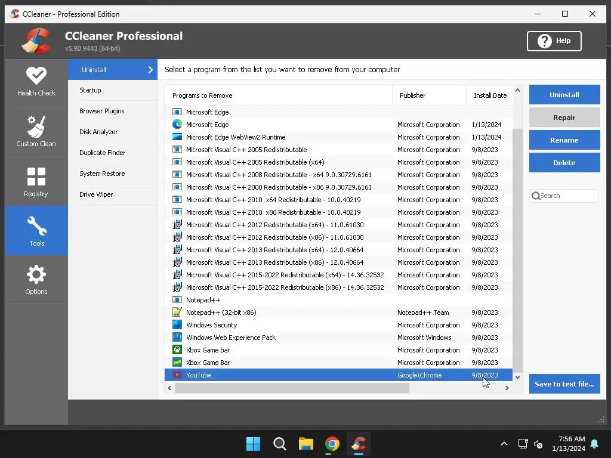
Task: Open the Health Check section
Action: point(36,81)
